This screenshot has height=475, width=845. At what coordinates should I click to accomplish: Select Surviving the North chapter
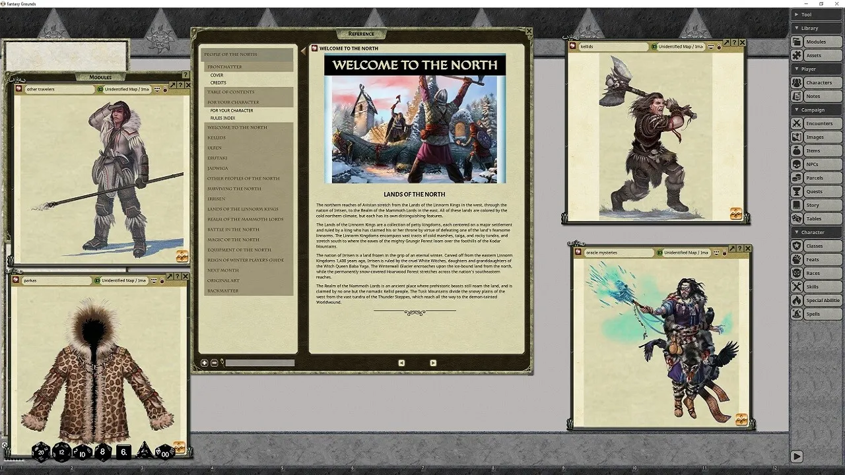(x=248, y=189)
